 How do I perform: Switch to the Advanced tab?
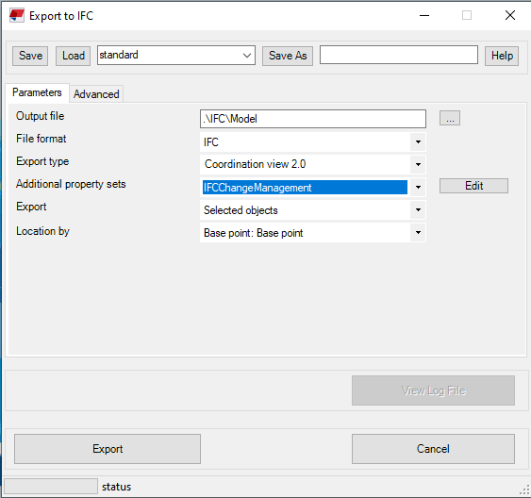pyautogui.click(x=96, y=94)
